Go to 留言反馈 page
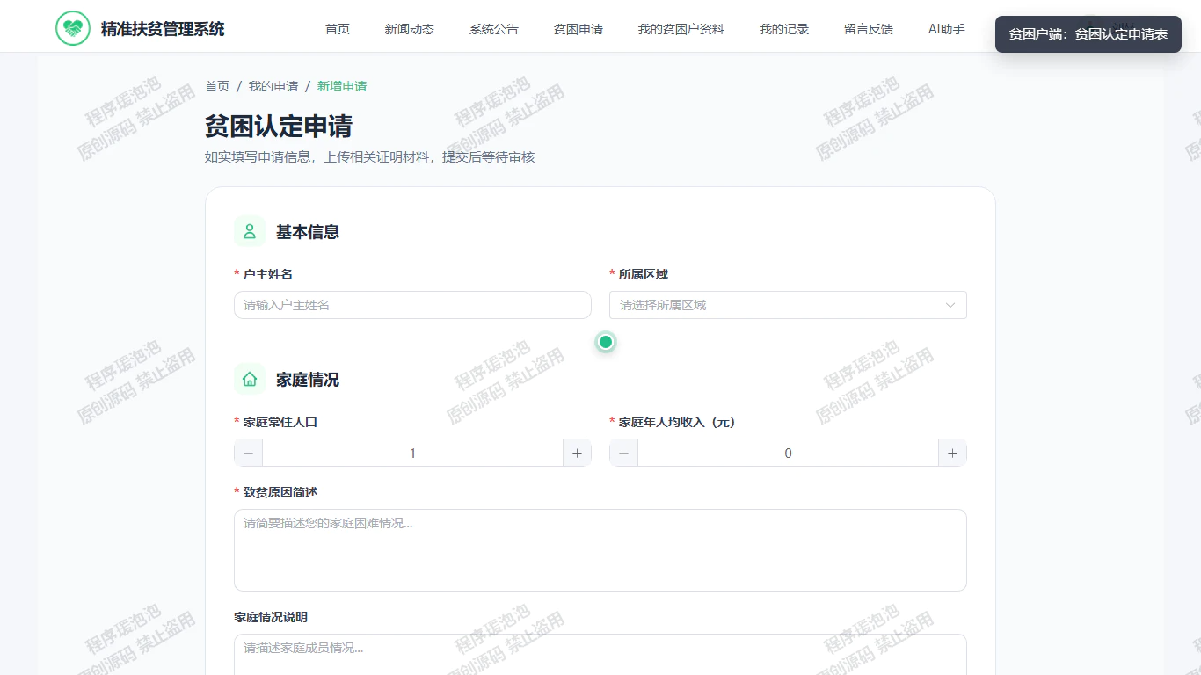The height and width of the screenshot is (675, 1201). (x=869, y=29)
